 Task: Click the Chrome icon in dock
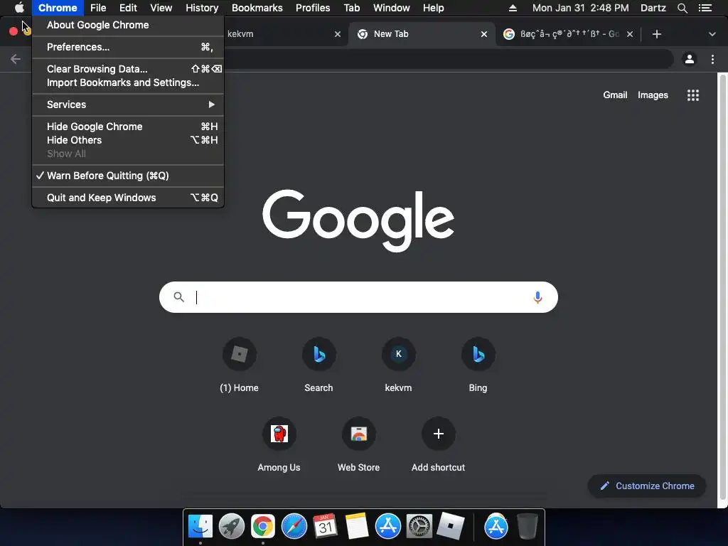pos(263,526)
